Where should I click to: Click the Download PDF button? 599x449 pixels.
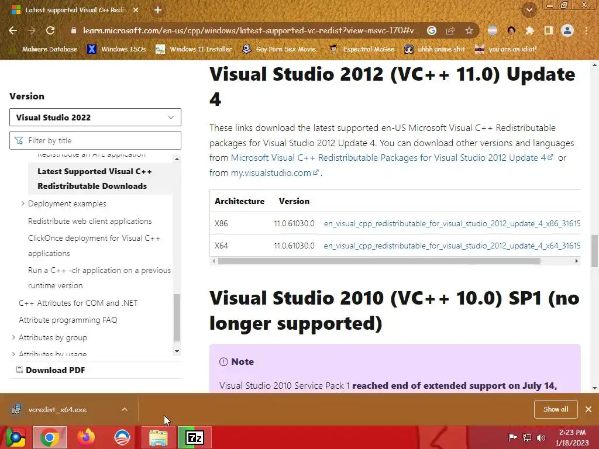coord(51,370)
